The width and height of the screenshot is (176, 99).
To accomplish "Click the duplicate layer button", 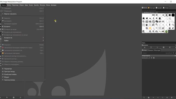I will [x=163, y=98].
